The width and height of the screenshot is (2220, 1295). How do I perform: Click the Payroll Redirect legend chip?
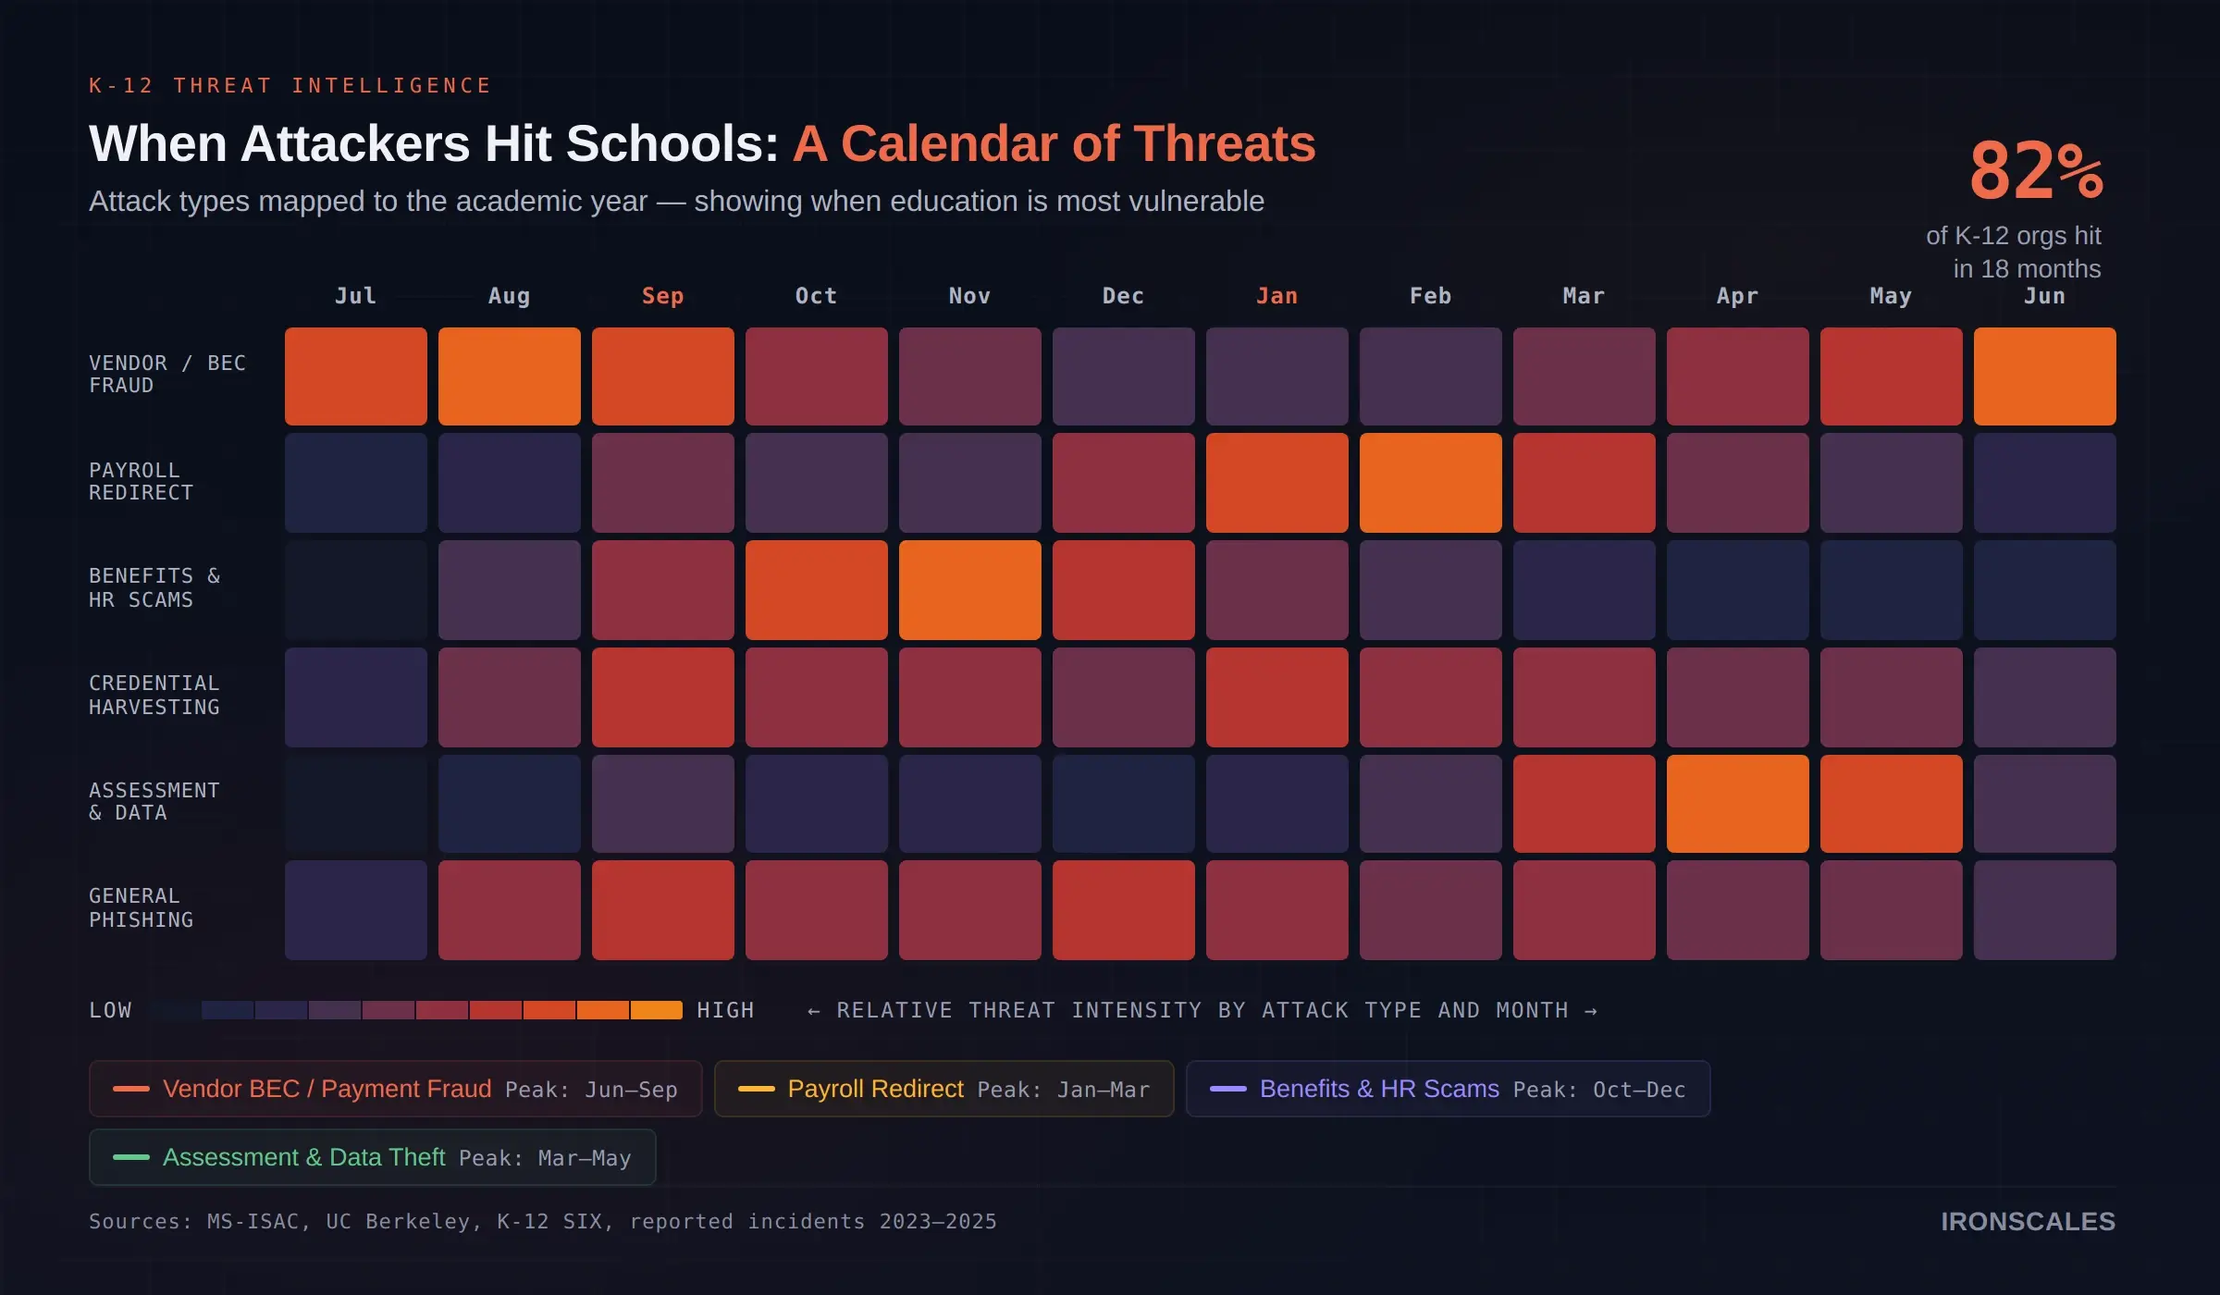pos(943,1089)
